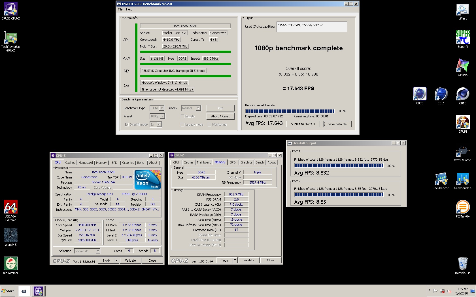The width and height of the screenshot is (476, 297).
Task: Click the Run button in Benchmark parameters
Action: pyautogui.click(x=220, y=108)
